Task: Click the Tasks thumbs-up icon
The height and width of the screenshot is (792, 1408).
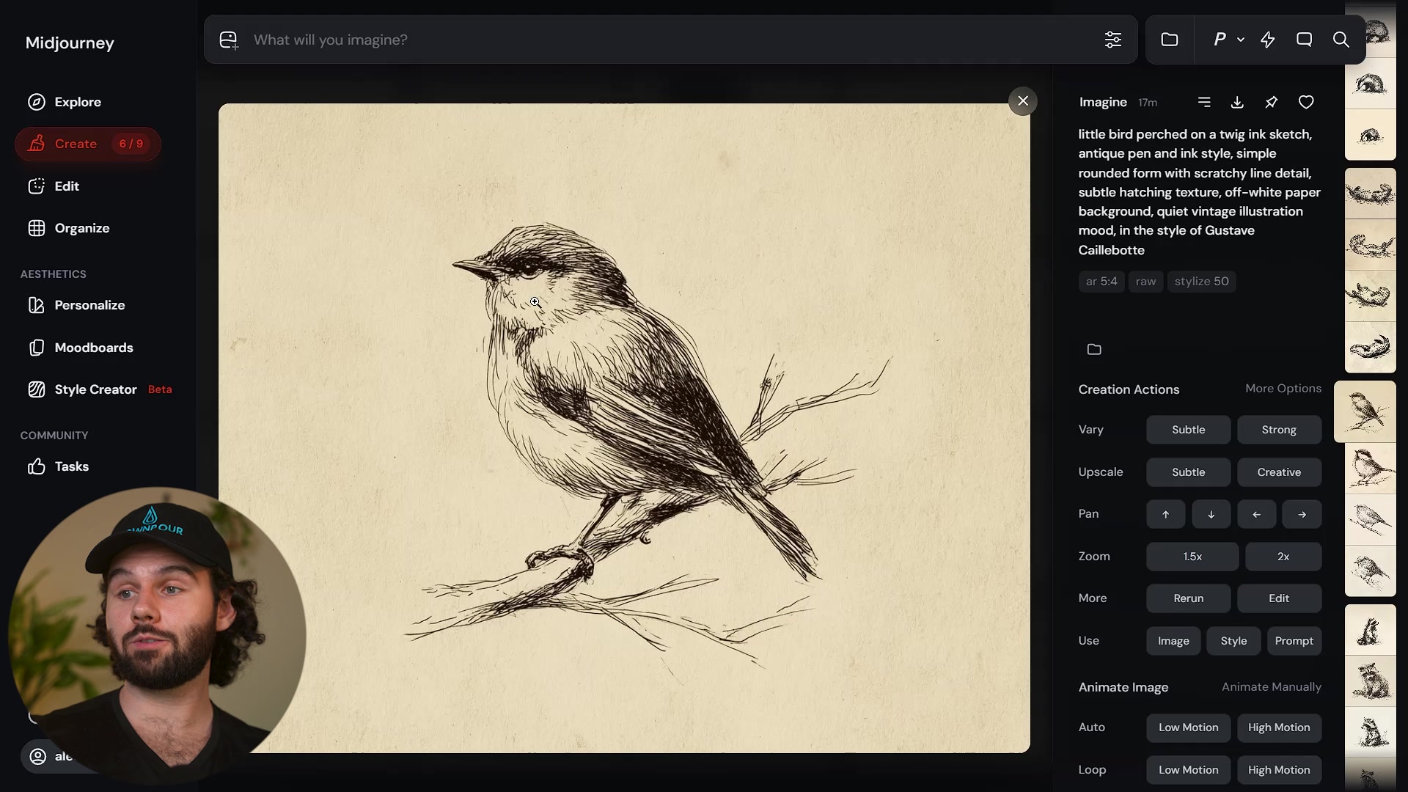Action: [37, 466]
